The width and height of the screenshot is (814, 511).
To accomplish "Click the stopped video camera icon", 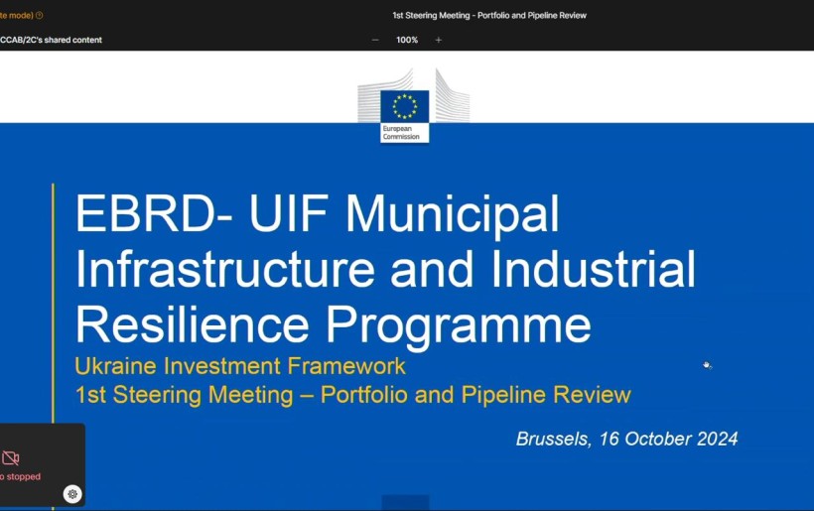I will pos(10,458).
